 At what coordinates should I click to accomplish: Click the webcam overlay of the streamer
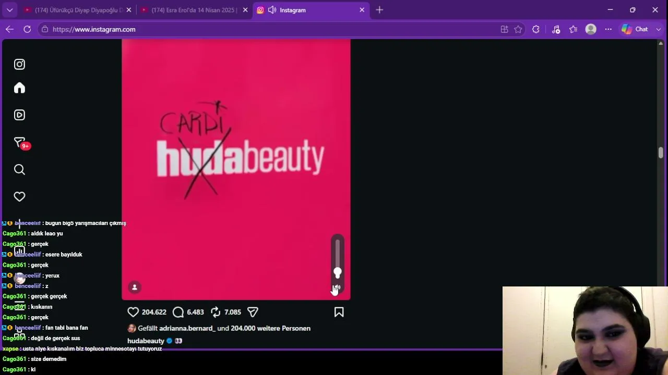pyautogui.click(x=585, y=331)
